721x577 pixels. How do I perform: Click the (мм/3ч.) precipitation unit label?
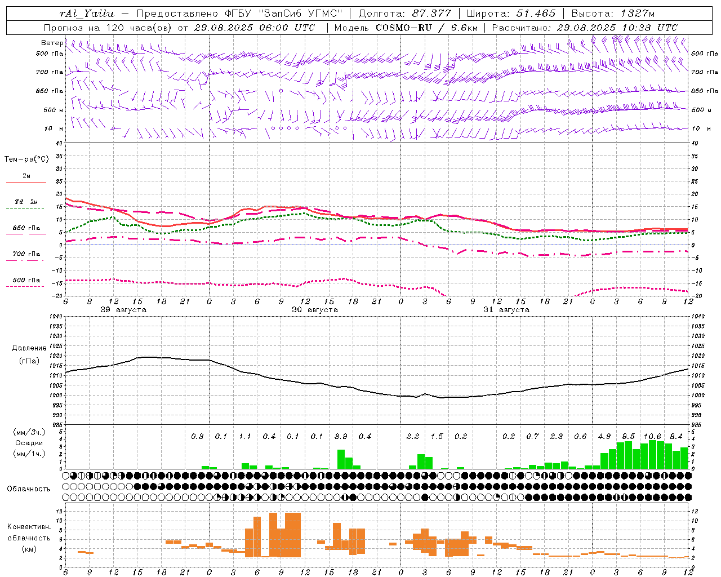[x=29, y=432]
